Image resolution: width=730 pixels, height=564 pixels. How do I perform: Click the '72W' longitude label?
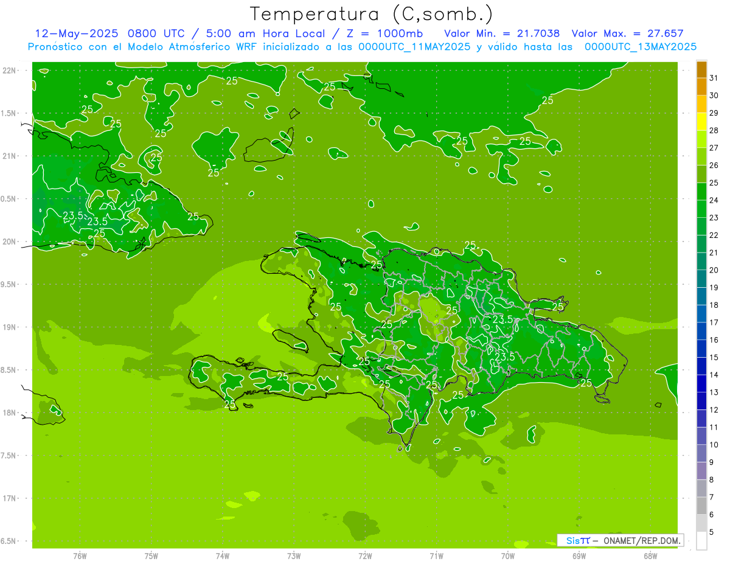point(365,556)
